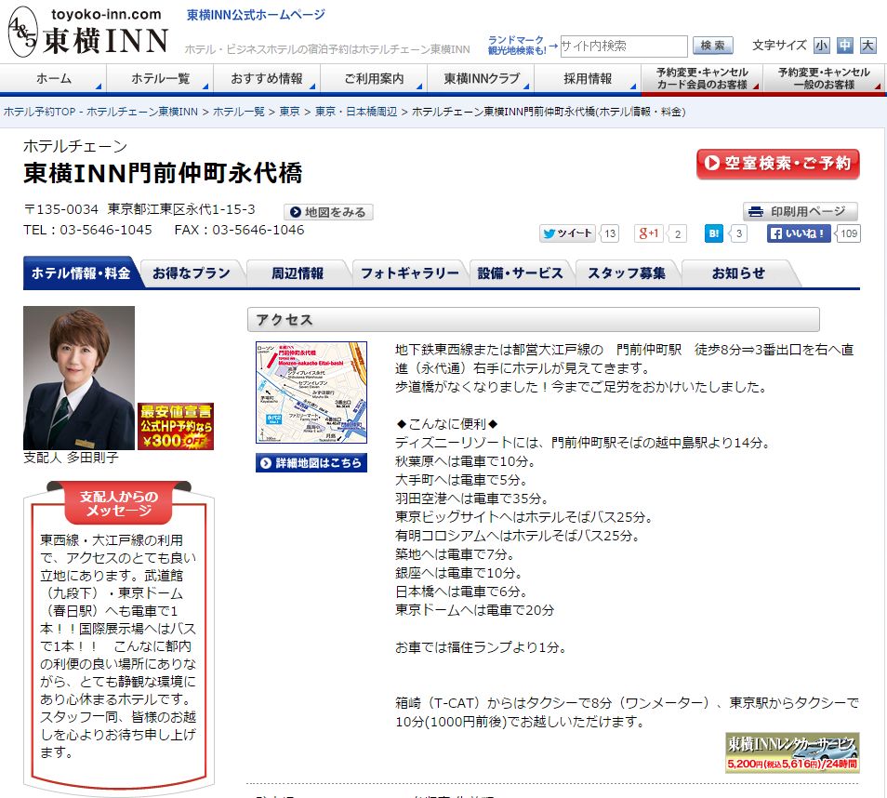The width and height of the screenshot is (887, 798).
Task: Click the 大手町へは電車で5分 line
Action: (x=461, y=480)
